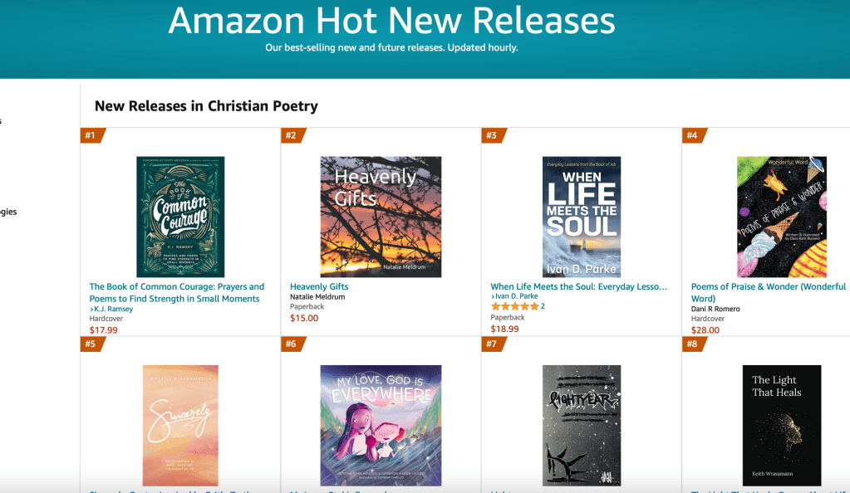View the Sincerely book cover image
This screenshot has width=850, height=493.
pos(180,425)
